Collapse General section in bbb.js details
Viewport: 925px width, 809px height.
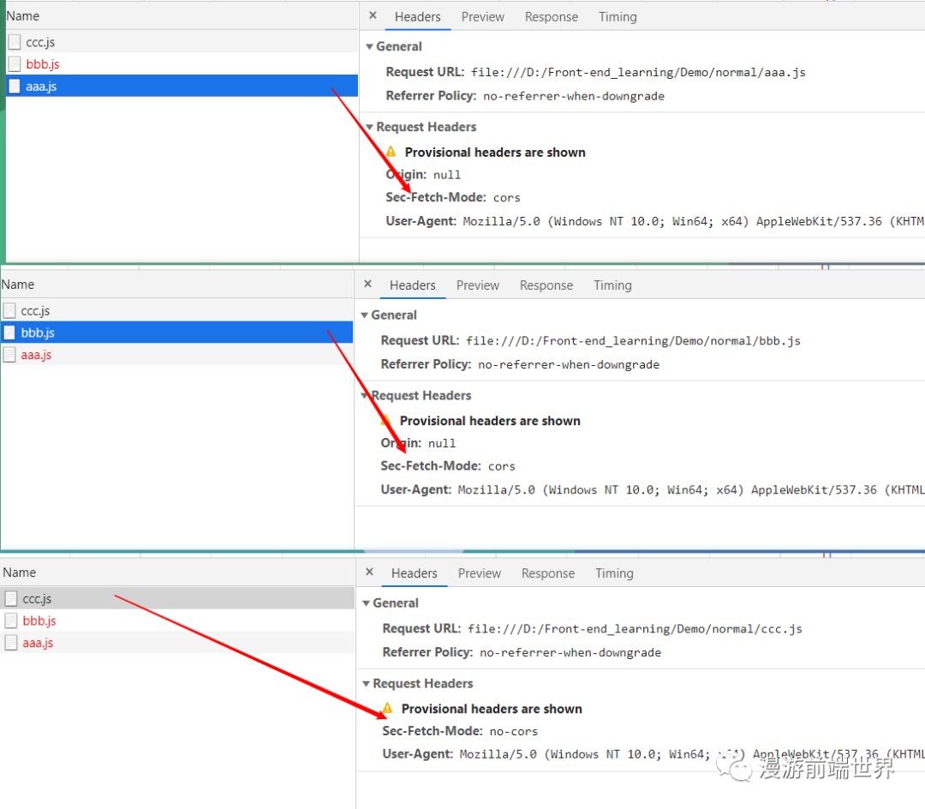click(365, 315)
